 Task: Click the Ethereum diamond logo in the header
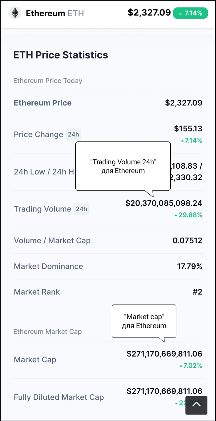pos(15,13)
